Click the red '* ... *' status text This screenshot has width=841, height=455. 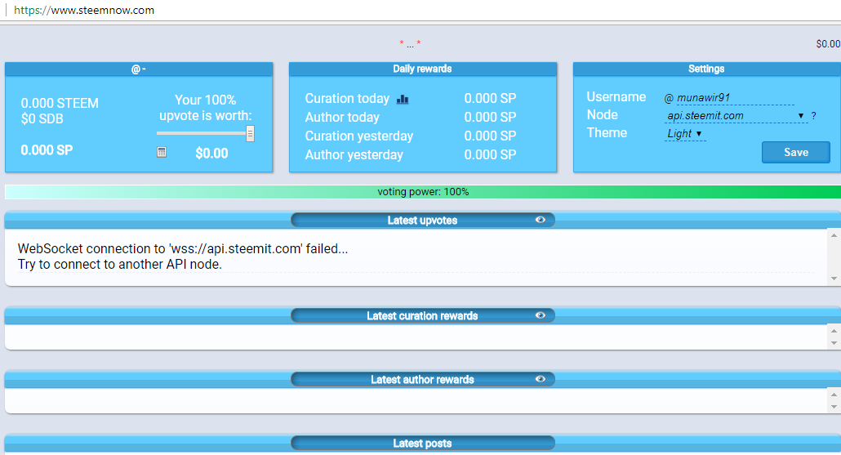coord(410,44)
